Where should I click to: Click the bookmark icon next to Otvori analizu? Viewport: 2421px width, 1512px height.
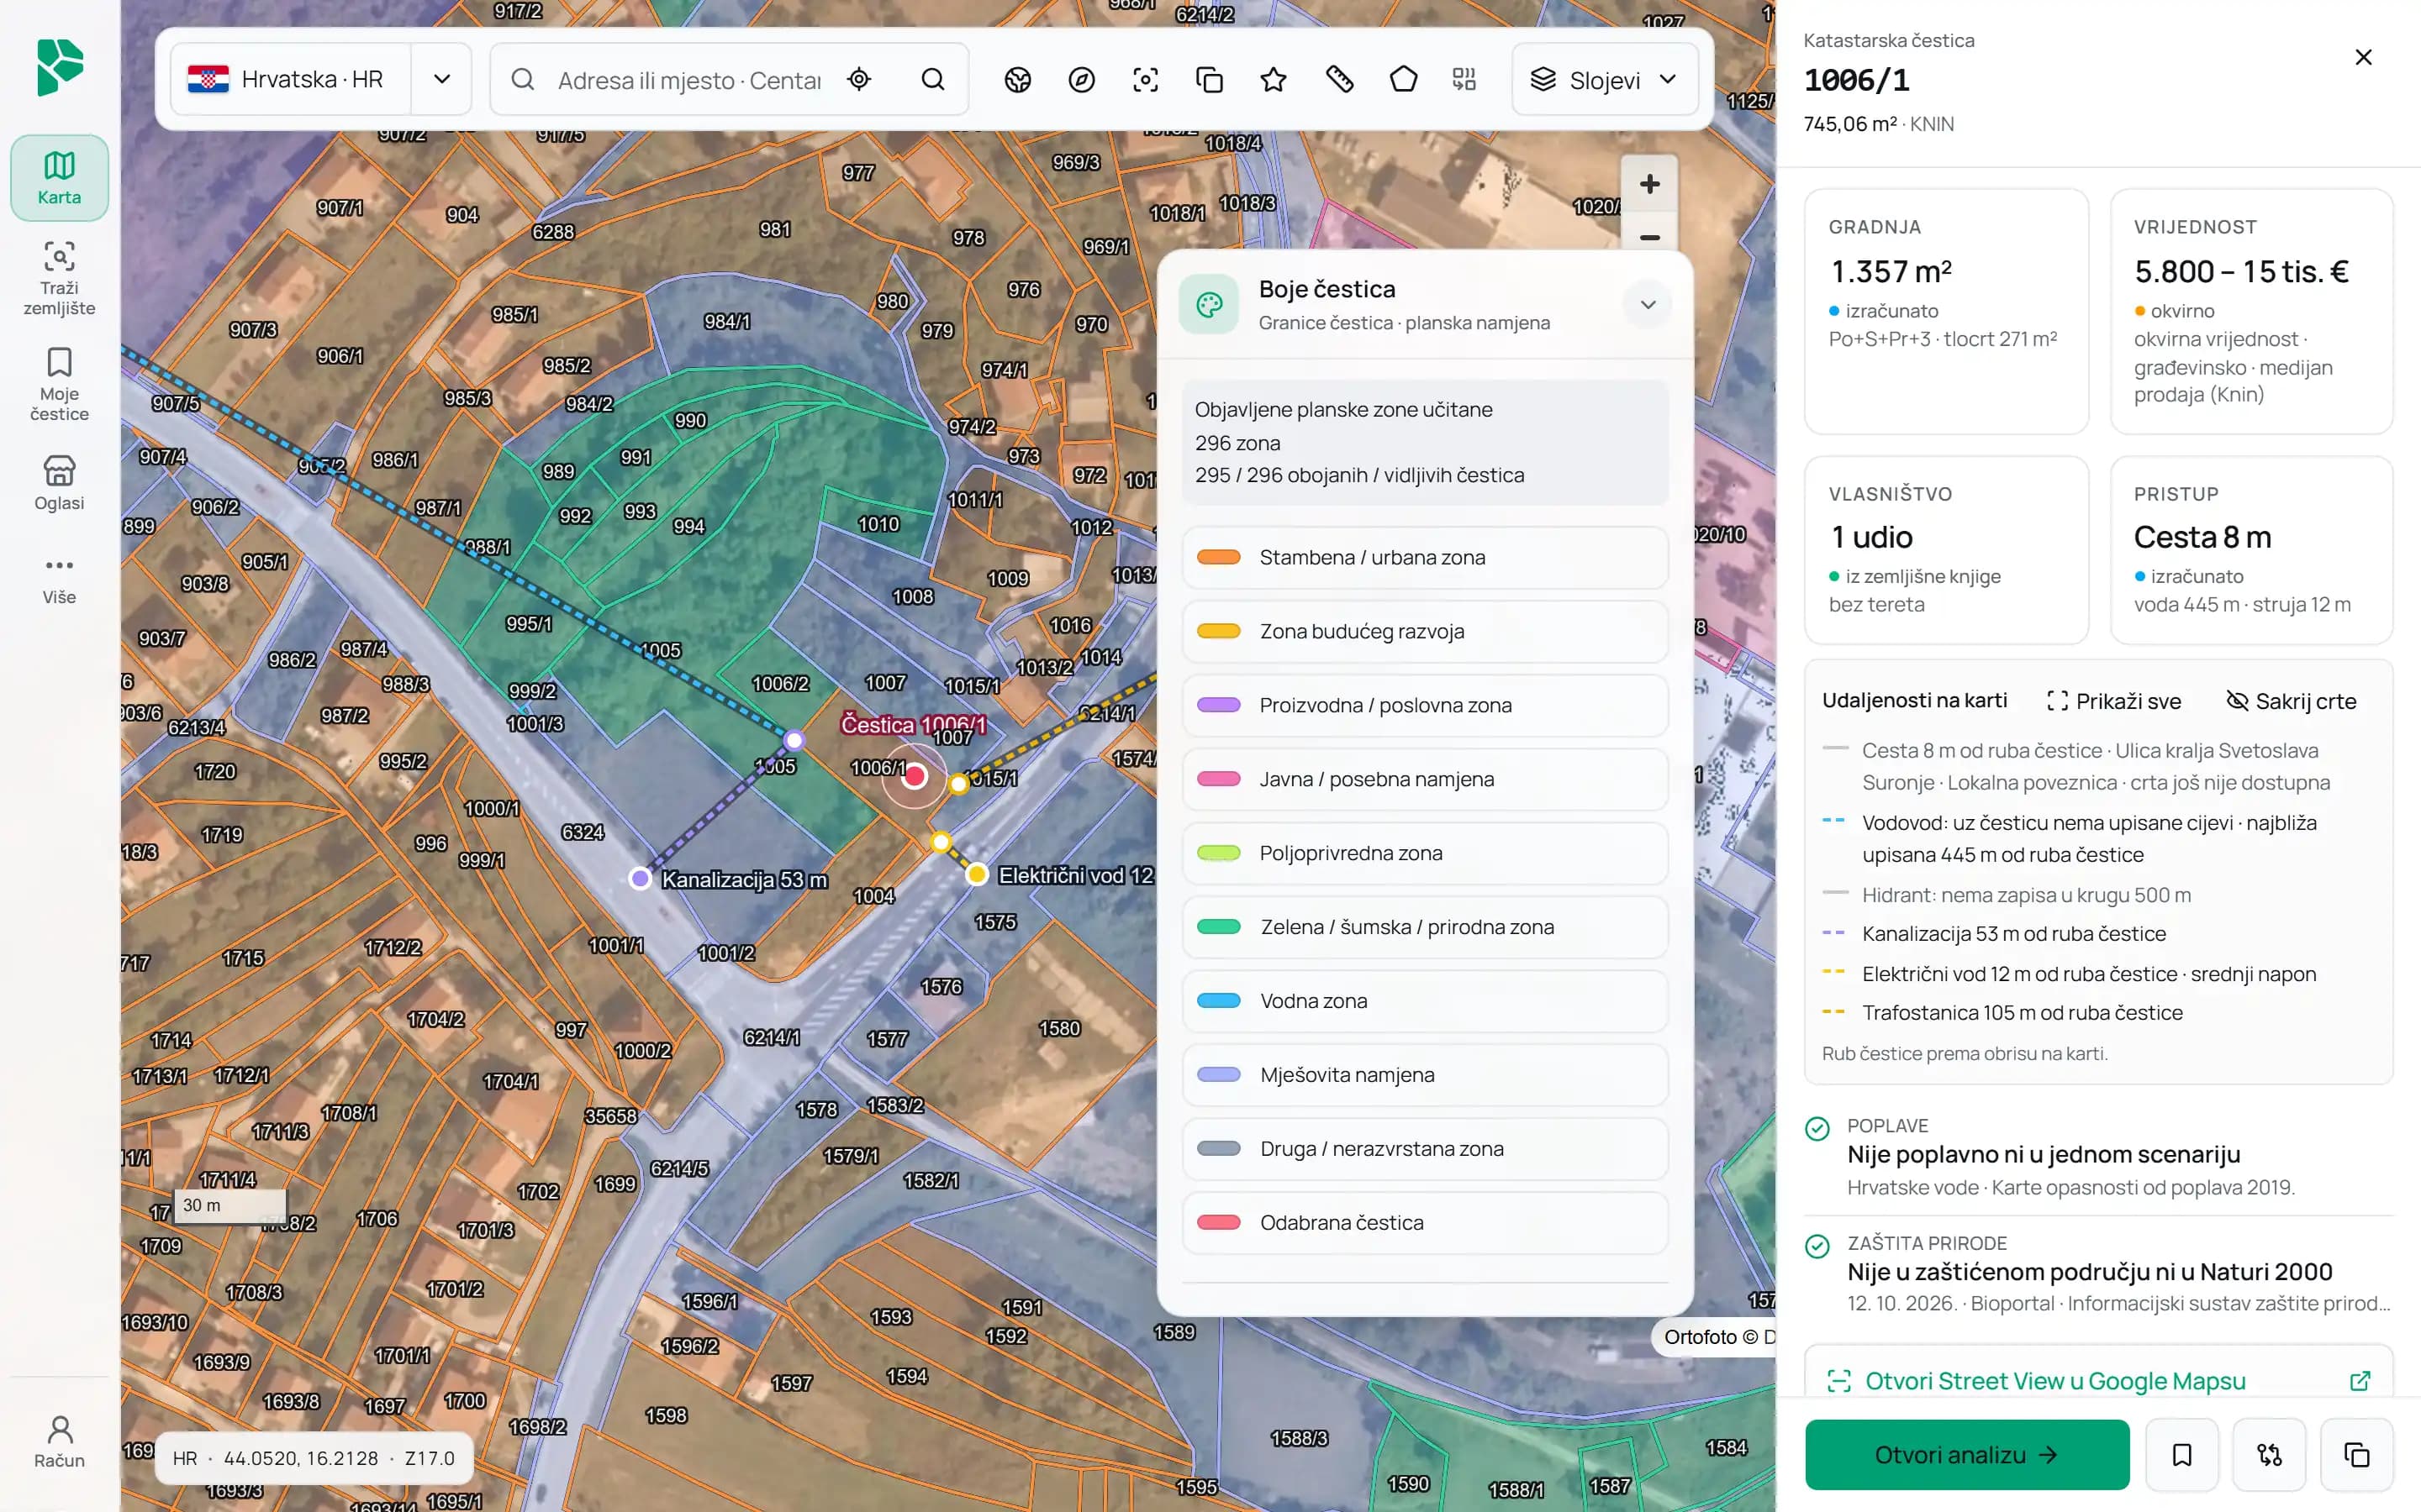point(2182,1454)
